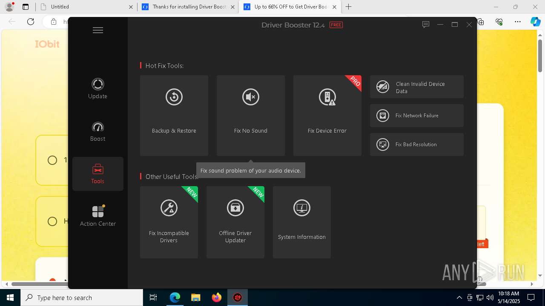Open the Boost section

98,131
